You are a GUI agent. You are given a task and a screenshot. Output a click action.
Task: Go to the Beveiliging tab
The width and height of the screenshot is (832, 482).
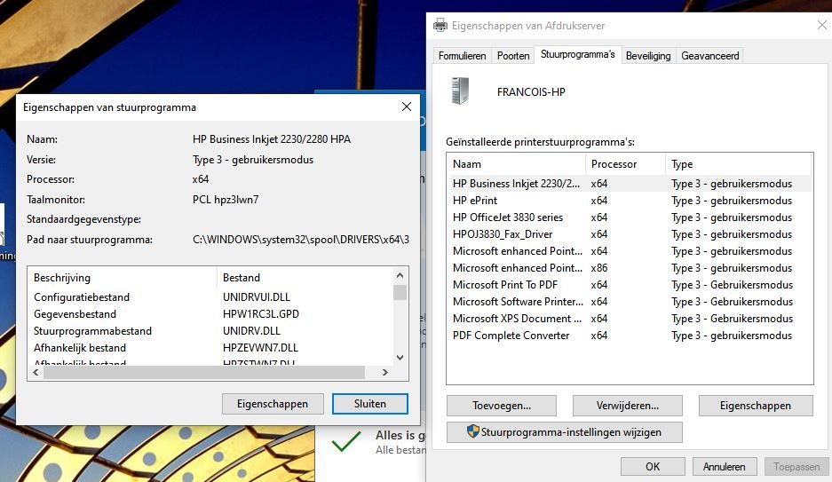coord(648,56)
